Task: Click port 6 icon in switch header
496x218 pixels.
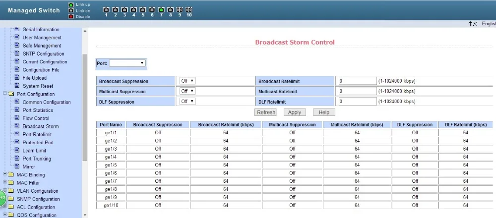Action: click(x=152, y=10)
